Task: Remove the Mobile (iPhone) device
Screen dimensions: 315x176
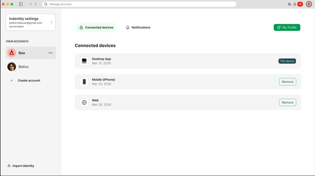Action: pyautogui.click(x=287, y=82)
